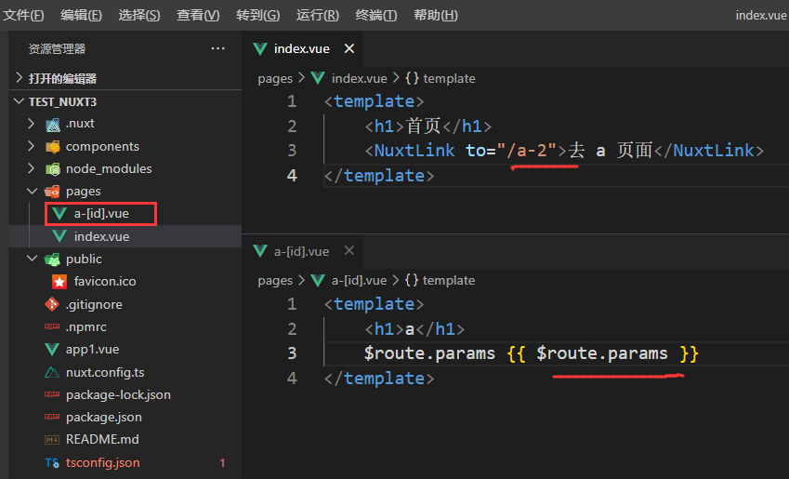Click Vue icon of index.vue in explorer
Image resolution: width=789 pixels, height=479 pixels.
pyautogui.click(x=59, y=236)
